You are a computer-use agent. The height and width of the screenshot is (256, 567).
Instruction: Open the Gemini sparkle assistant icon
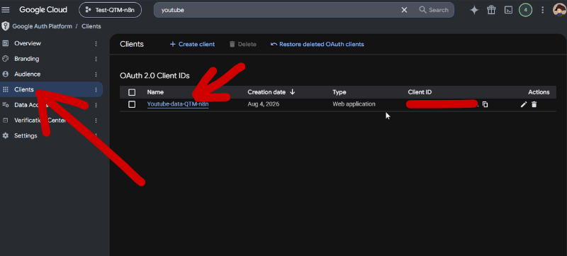(474, 10)
